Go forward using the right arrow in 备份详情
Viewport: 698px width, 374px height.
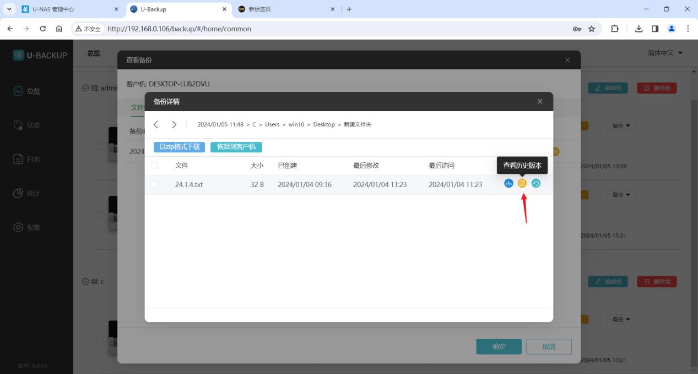click(174, 125)
